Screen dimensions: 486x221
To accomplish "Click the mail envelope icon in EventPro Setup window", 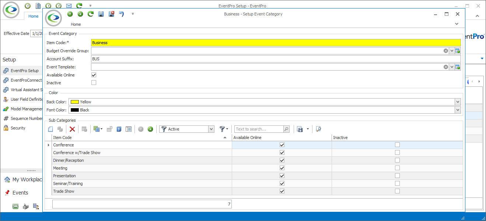I will pyautogui.click(x=69, y=6).
